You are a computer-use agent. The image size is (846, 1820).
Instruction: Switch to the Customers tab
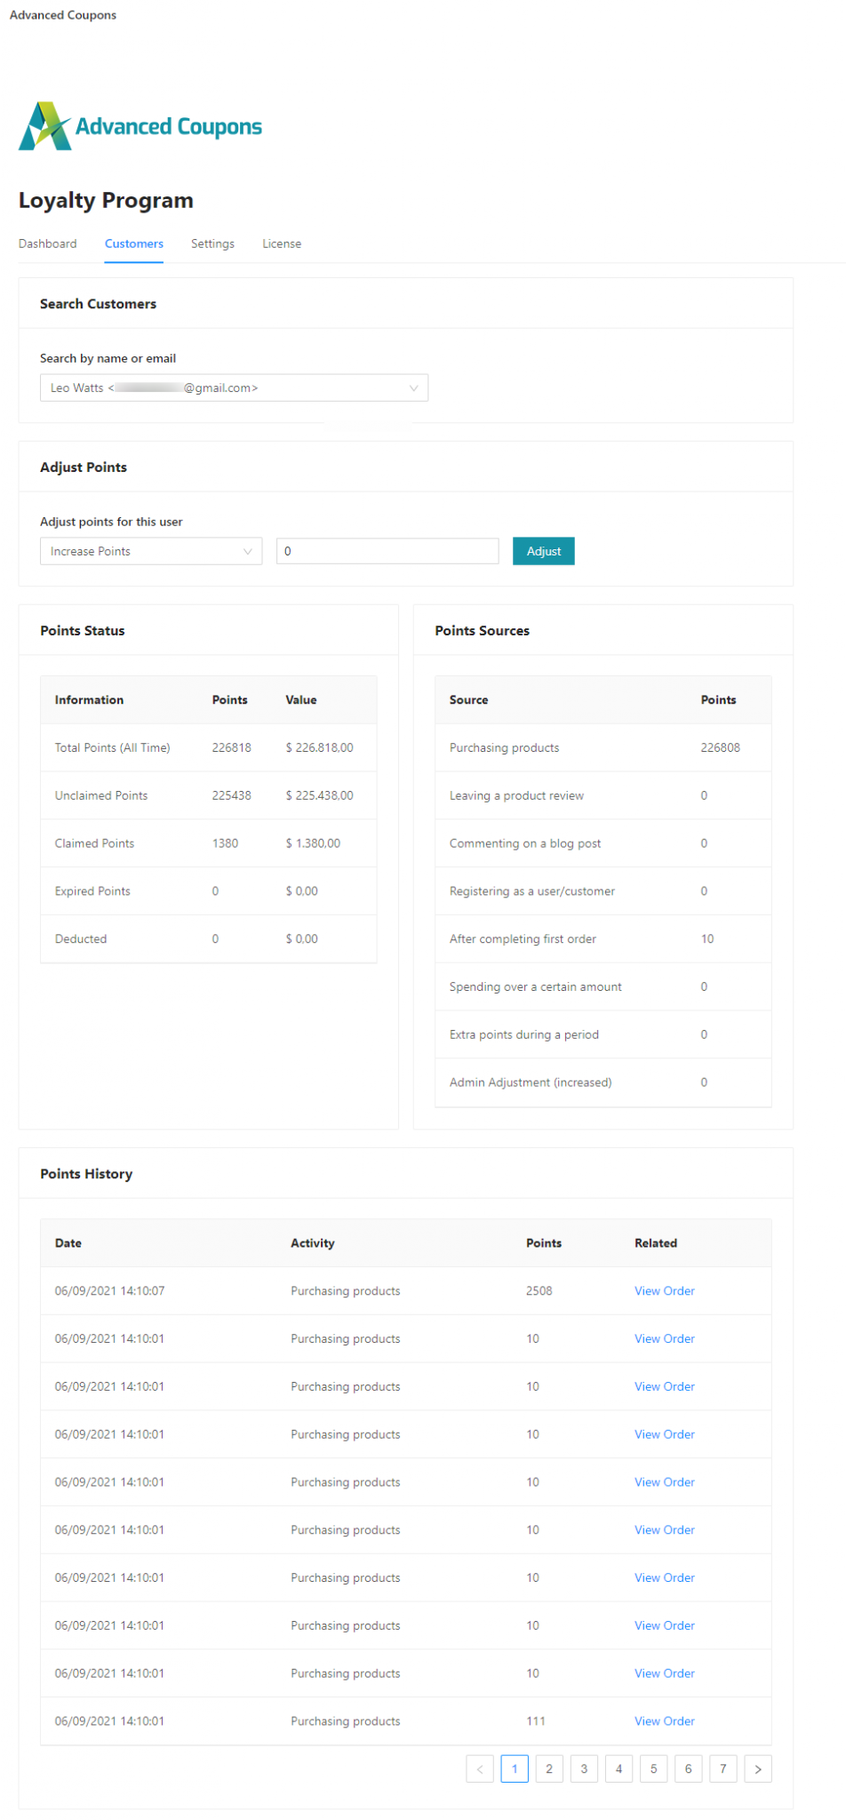(134, 243)
